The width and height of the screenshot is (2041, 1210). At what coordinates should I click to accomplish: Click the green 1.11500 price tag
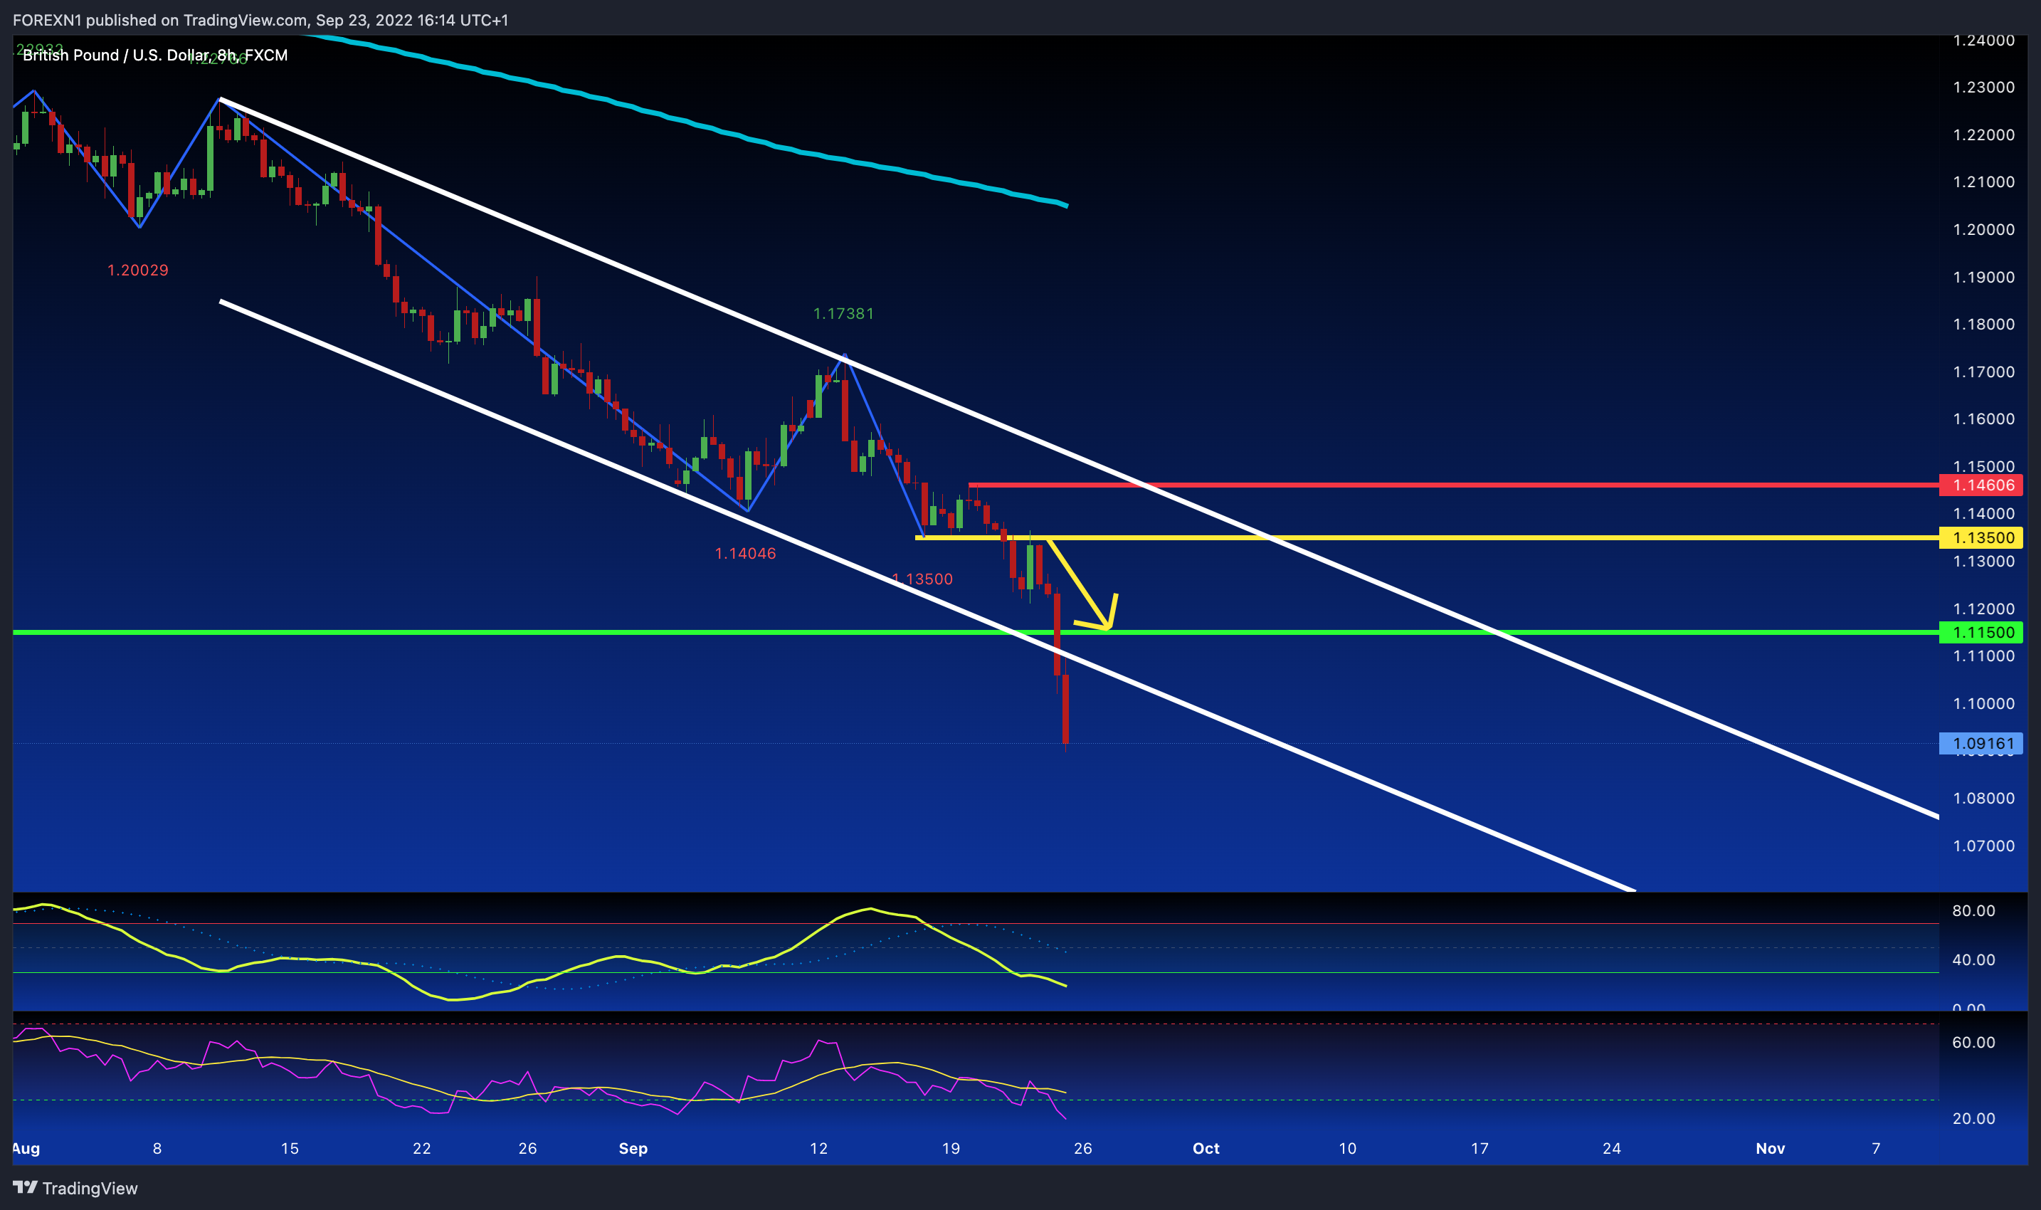(1980, 632)
